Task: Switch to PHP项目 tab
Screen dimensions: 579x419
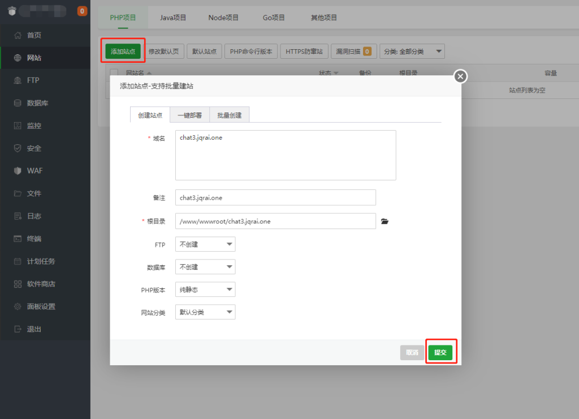Action: (x=123, y=18)
